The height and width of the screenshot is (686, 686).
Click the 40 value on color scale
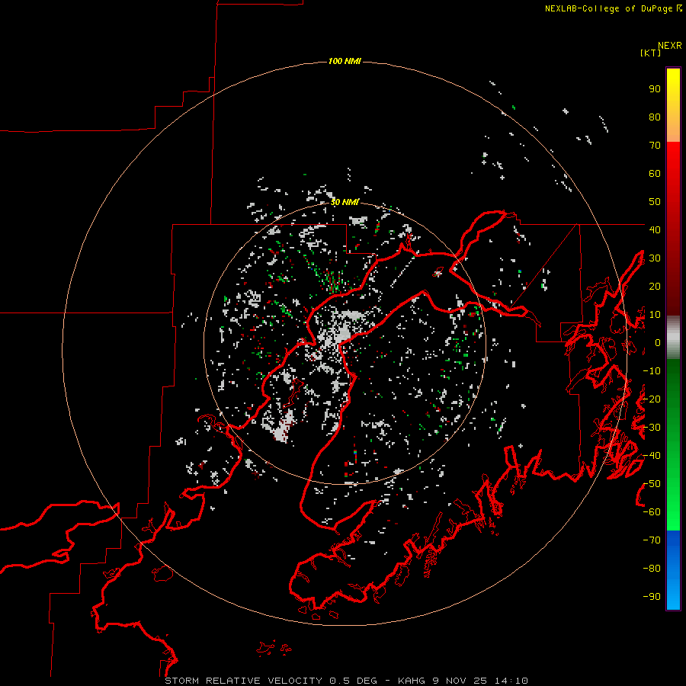655,229
